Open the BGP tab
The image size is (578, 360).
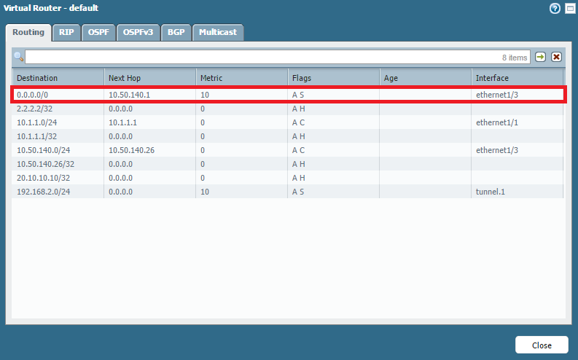[x=176, y=32]
